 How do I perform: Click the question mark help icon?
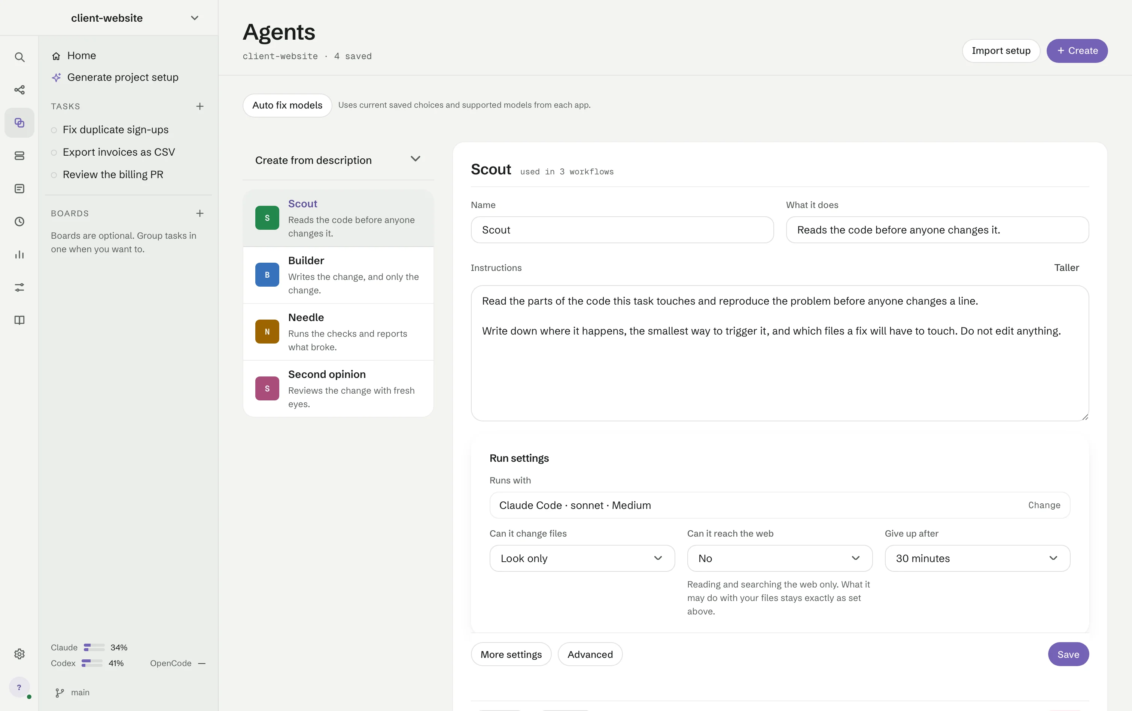click(19, 687)
